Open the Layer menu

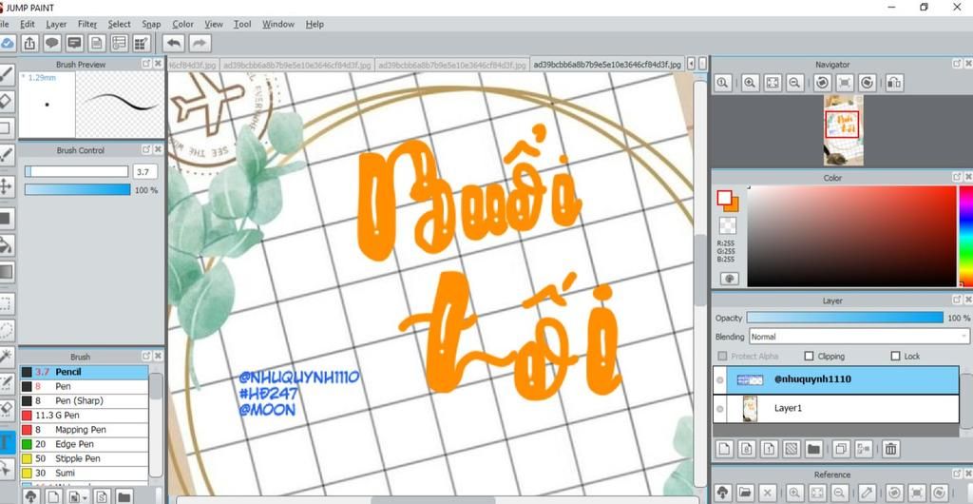[56, 24]
